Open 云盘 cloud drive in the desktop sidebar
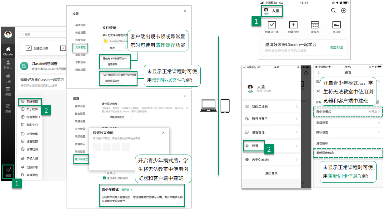This screenshot has height=210, width=385. (8, 78)
